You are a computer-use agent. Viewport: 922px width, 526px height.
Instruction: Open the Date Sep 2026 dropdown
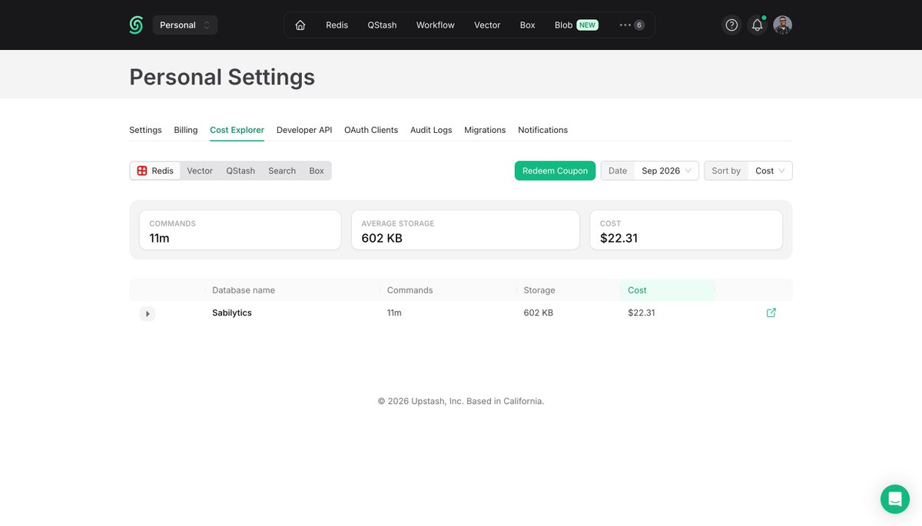[649, 170]
